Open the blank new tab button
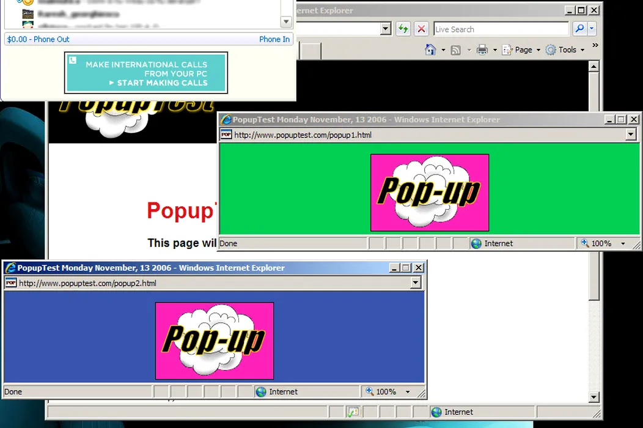The image size is (643, 428). 311,51
